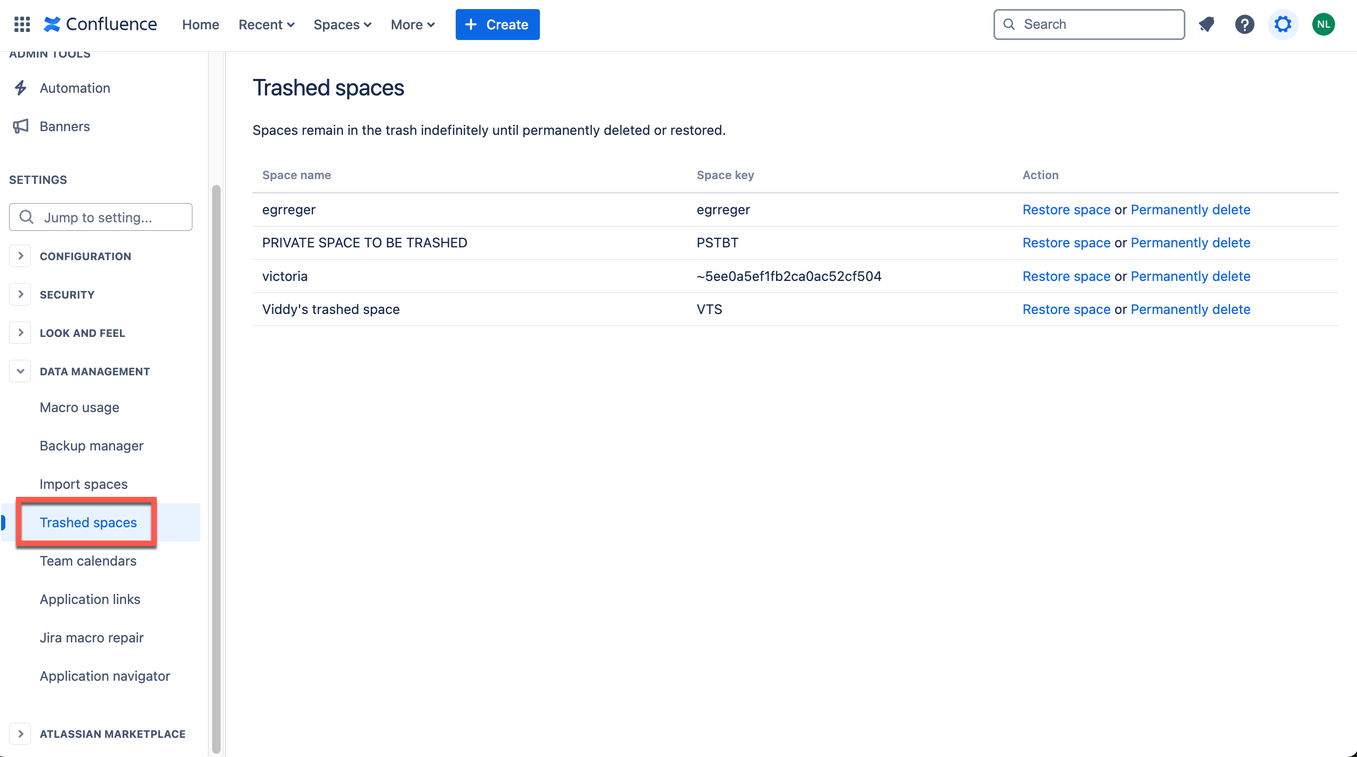Open Automation with lightning bolt icon
This screenshot has width=1357, height=757.
[x=62, y=88]
